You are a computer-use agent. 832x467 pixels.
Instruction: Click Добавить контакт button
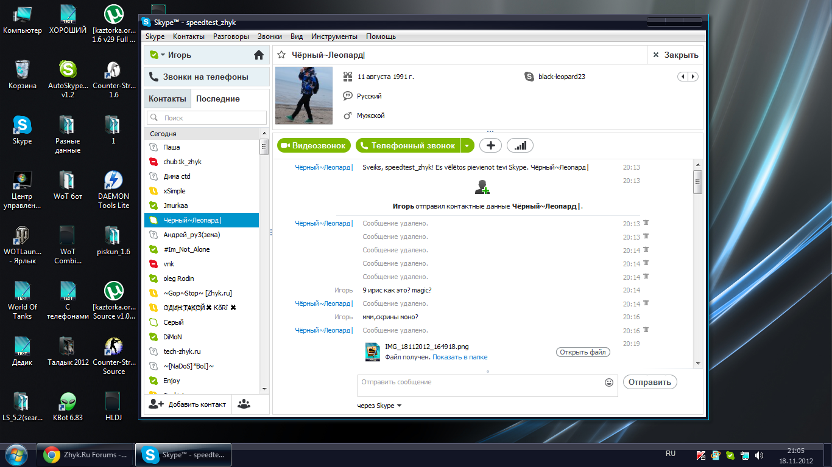188,404
